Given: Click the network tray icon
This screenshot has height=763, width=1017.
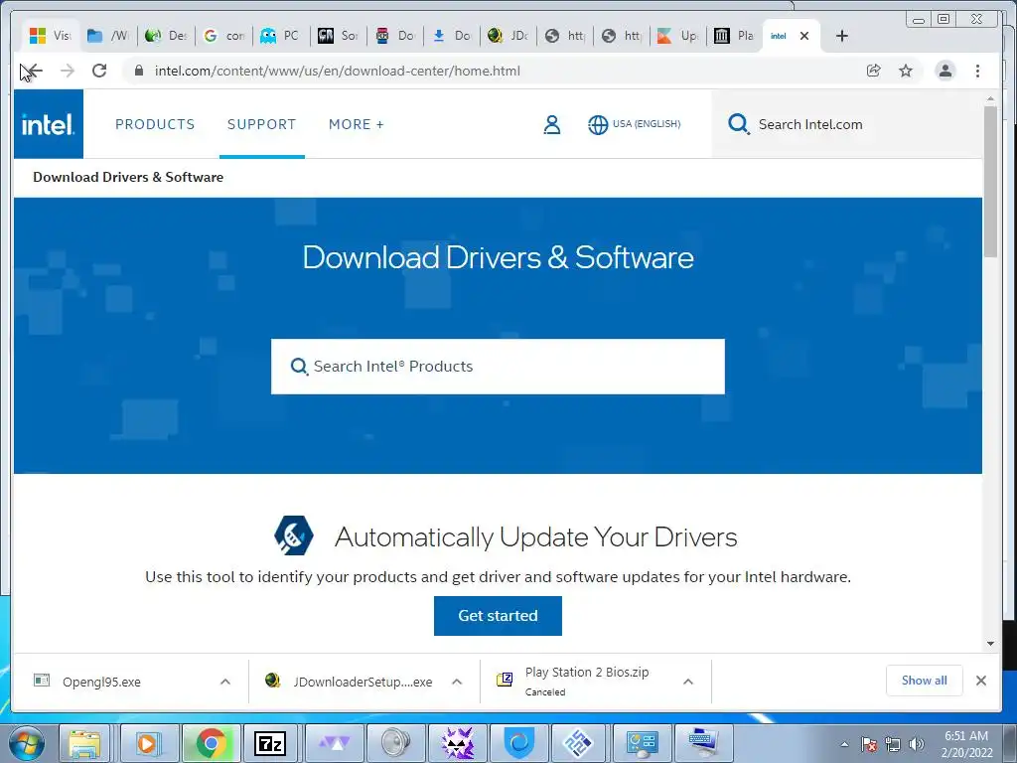Looking at the screenshot, I should 893,745.
